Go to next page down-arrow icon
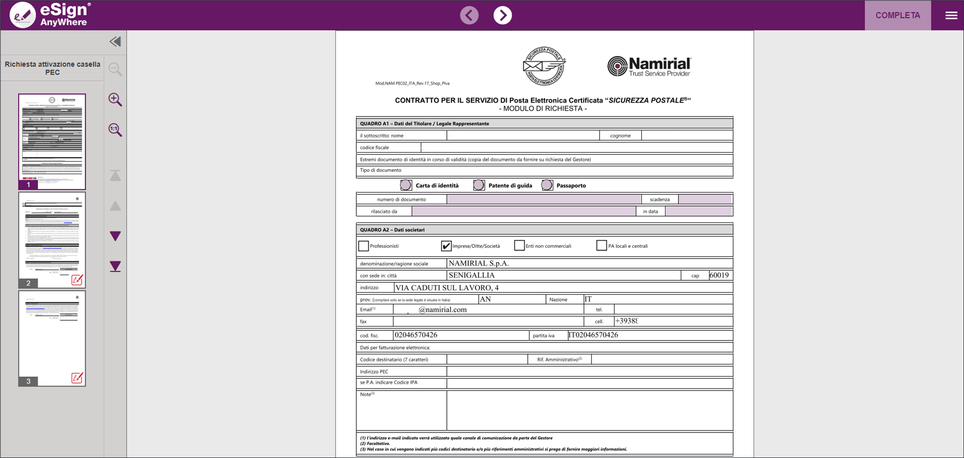The height and width of the screenshot is (458, 964). [115, 236]
